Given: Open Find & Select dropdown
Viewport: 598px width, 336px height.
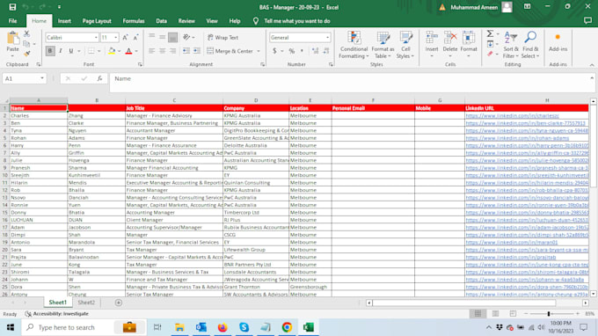Looking at the screenshot, I should pyautogui.click(x=530, y=45).
